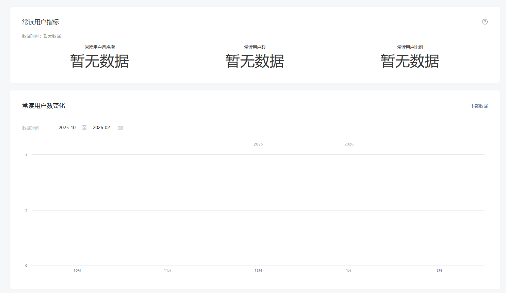Click the 2026 year label above chart
The image size is (506, 293).
click(x=349, y=144)
